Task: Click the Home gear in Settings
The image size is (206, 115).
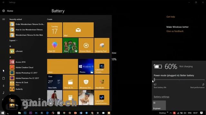Action: pyautogui.click(x=4, y=11)
